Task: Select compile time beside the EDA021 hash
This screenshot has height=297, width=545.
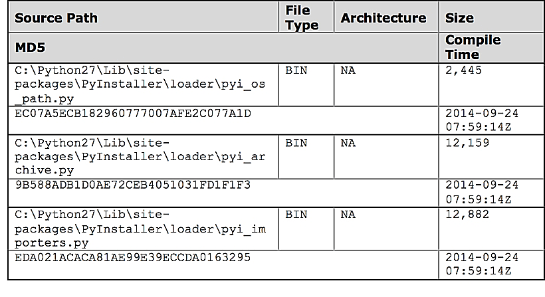Action: click(482, 264)
